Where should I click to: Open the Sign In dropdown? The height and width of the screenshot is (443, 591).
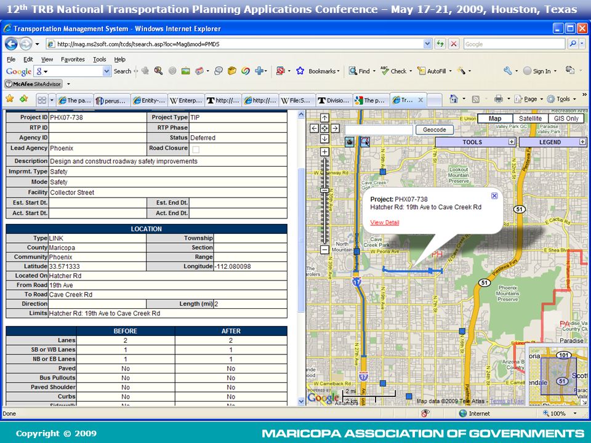click(x=555, y=71)
